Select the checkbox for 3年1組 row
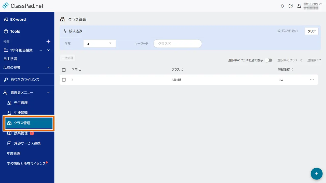The width and height of the screenshot is (326, 183). coord(64,80)
